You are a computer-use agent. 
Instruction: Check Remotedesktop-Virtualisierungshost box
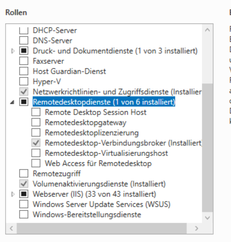36,153
